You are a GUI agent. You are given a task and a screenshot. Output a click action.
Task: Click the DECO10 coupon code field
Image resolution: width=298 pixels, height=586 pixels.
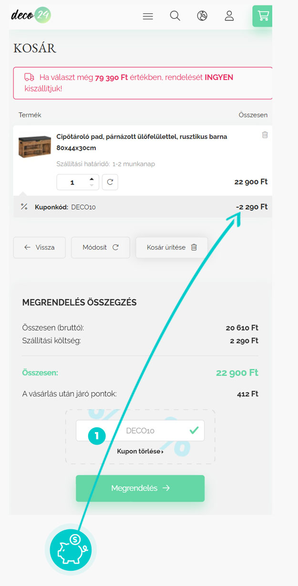140,431
